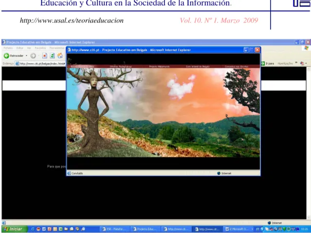Minimize the citi.pt popup window
Viewport: 311px width, 233px height.
[246, 50]
